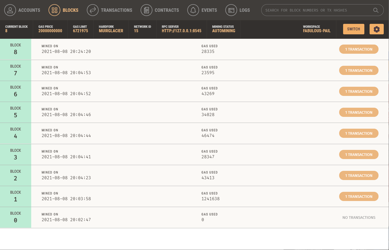Switch to the ACCOUNTS tab label
This screenshot has height=250, width=389.
click(x=29, y=10)
